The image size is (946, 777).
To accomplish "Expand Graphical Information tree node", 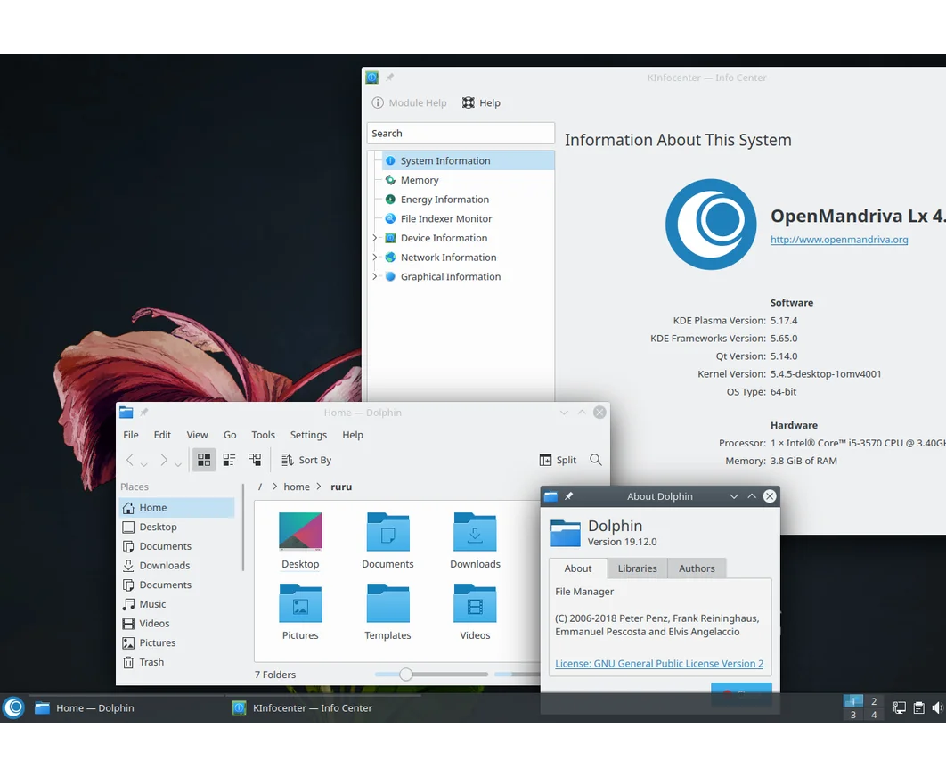I will pyautogui.click(x=374, y=276).
